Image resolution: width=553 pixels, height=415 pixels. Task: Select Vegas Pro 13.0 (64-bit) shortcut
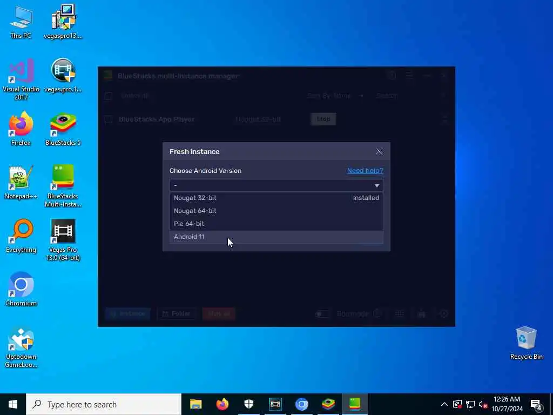63,240
